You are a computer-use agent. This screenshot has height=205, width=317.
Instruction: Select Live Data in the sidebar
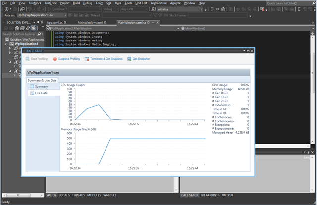[x=41, y=93]
